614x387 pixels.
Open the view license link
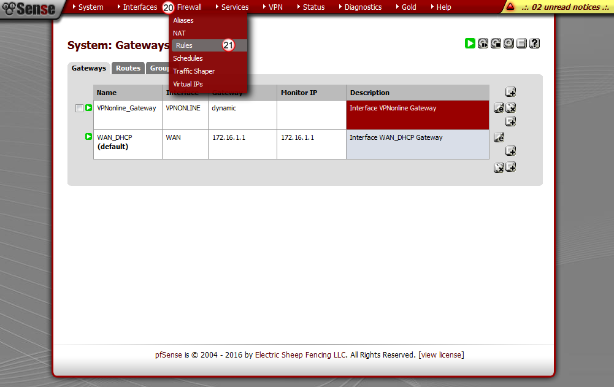pos(441,355)
